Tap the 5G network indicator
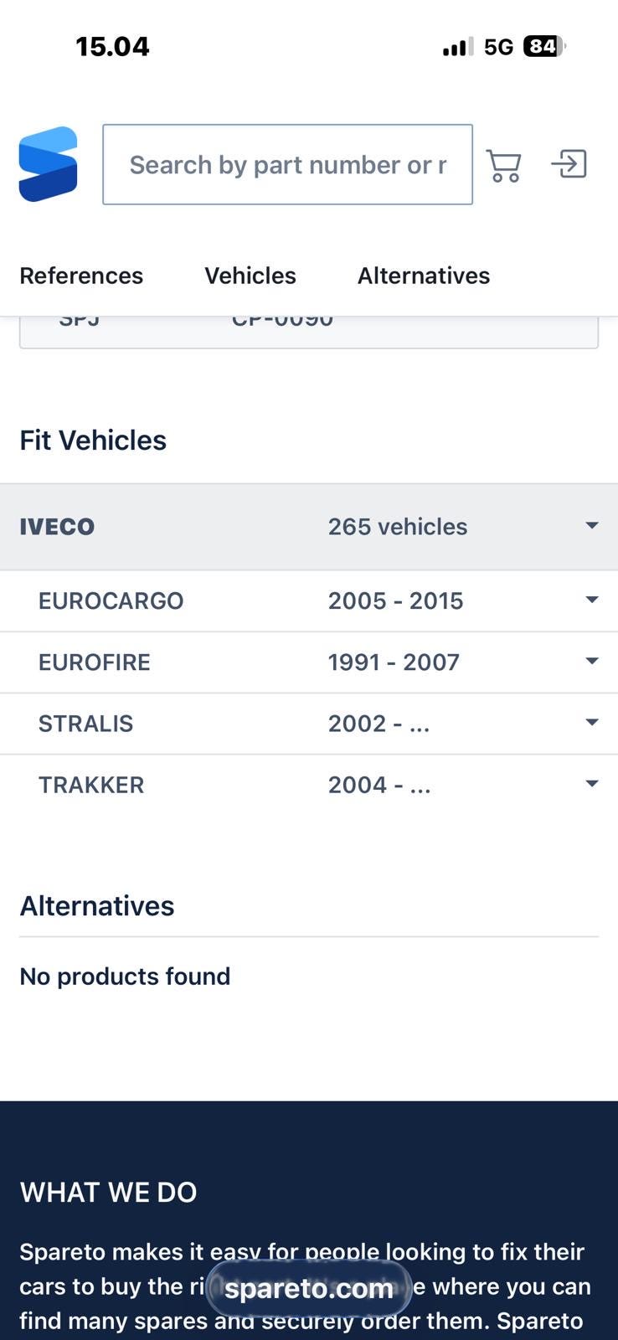Image resolution: width=618 pixels, height=1340 pixels. pyautogui.click(x=498, y=47)
